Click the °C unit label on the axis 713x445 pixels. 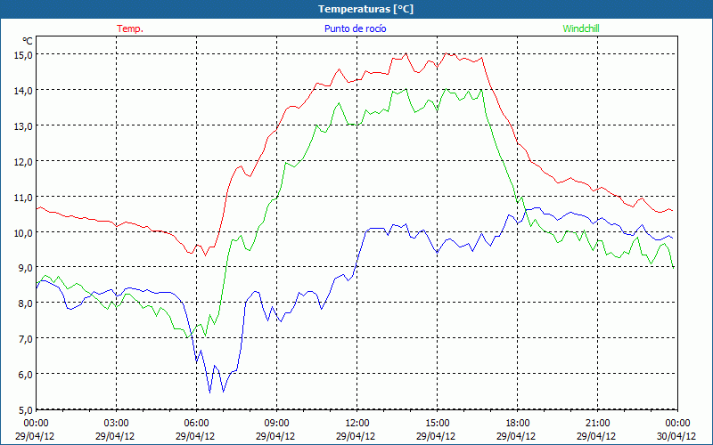tap(28, 41)
